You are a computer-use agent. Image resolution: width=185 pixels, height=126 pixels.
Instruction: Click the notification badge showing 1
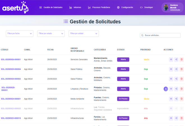point(166,89)
